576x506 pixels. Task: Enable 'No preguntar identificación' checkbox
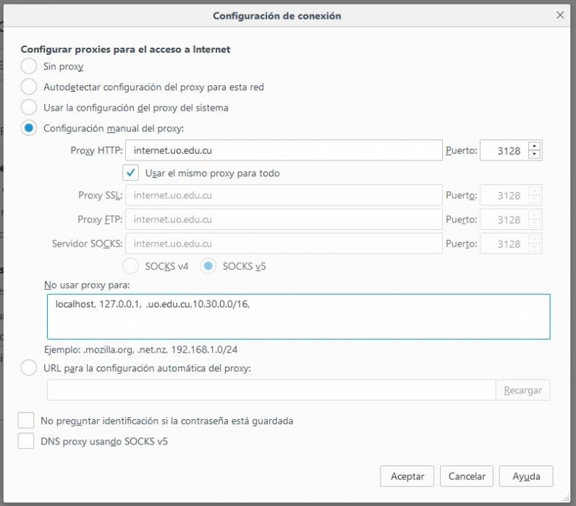click(x=26, y=421)
